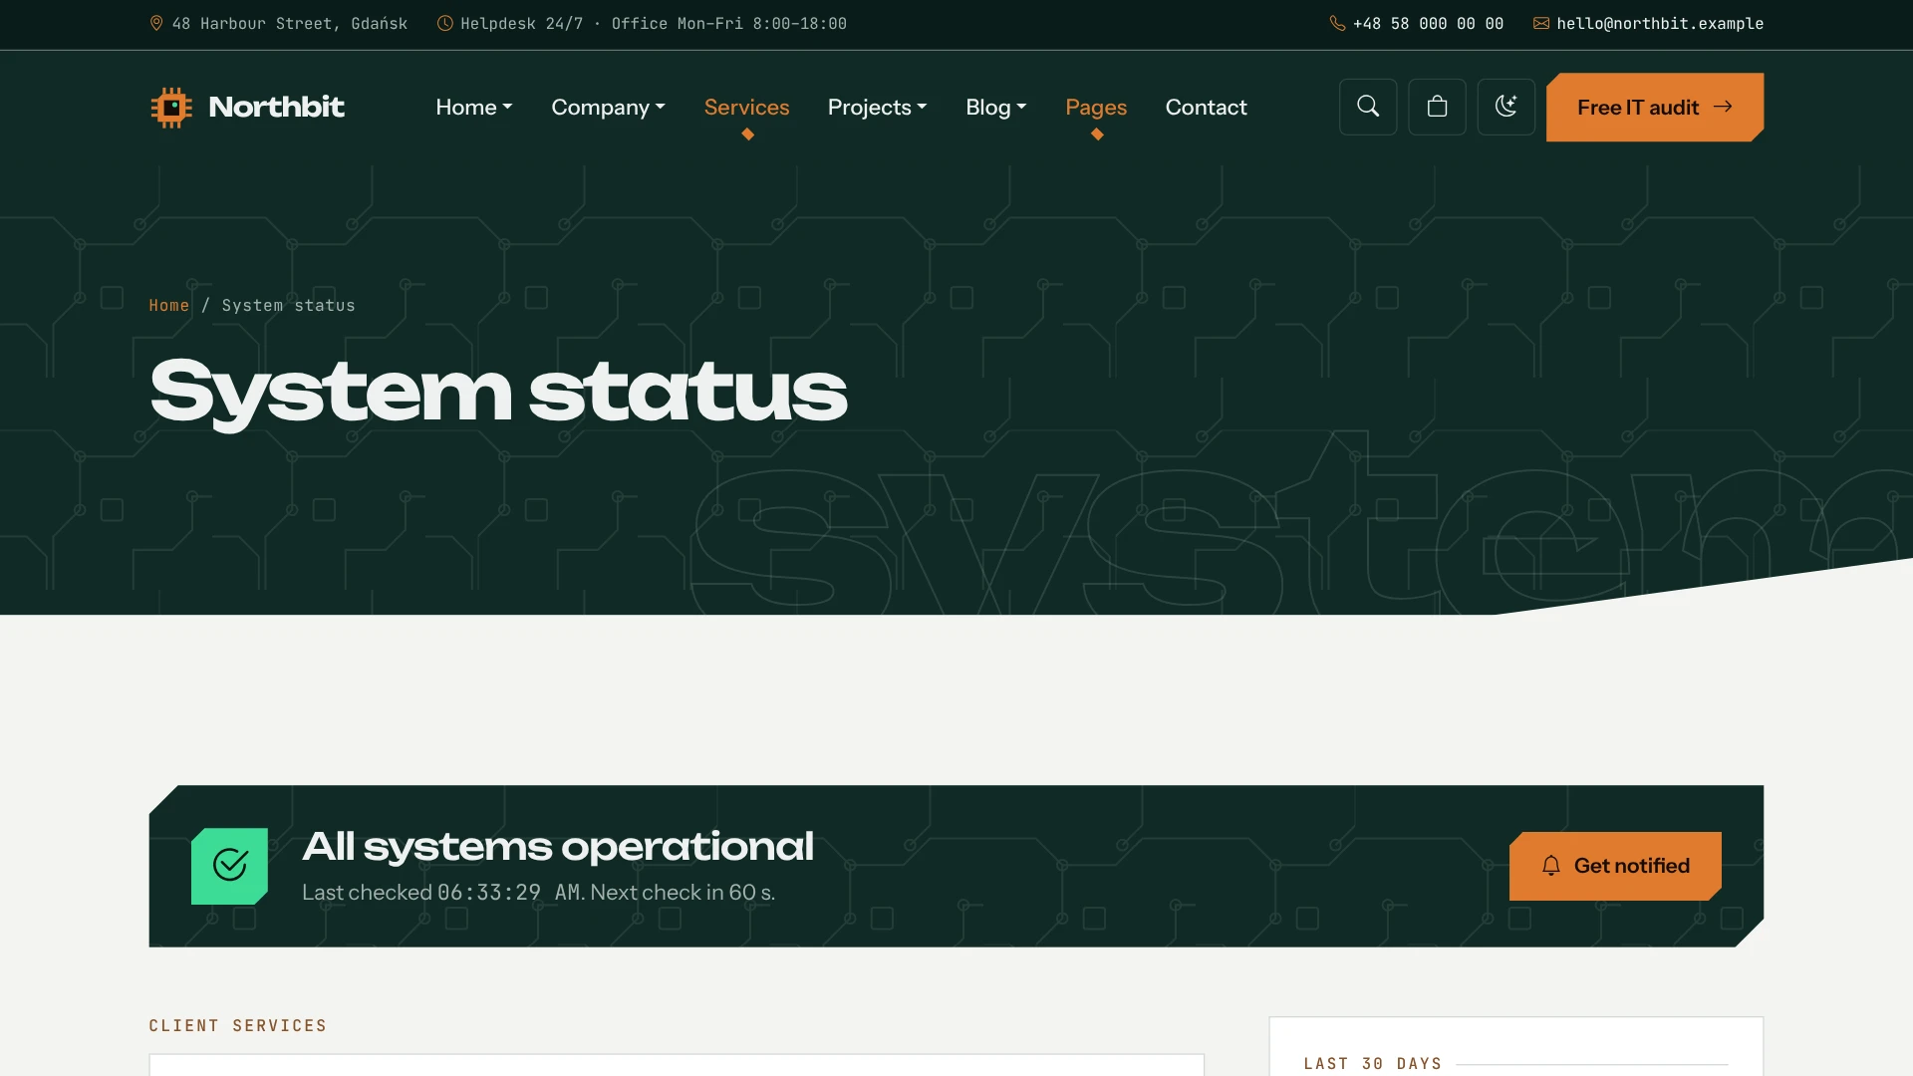Open the search icon in header

[x=1368, y=107]
